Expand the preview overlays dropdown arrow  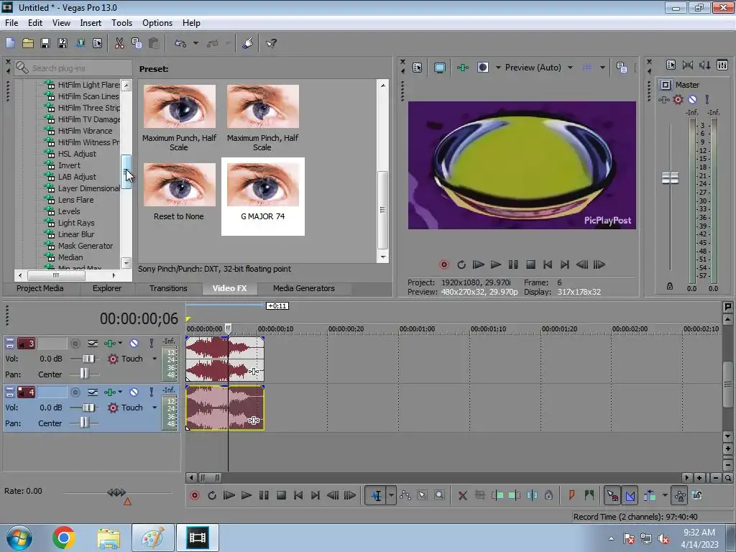[x=602, y=68]
